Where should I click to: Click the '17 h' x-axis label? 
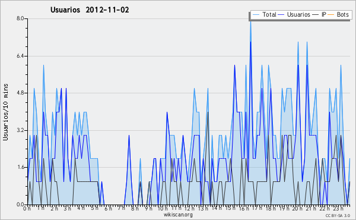[x=258, y=208]
